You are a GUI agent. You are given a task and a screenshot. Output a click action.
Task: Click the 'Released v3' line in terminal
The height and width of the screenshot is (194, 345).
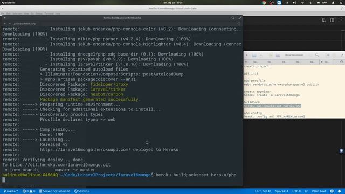coord(54,144)
